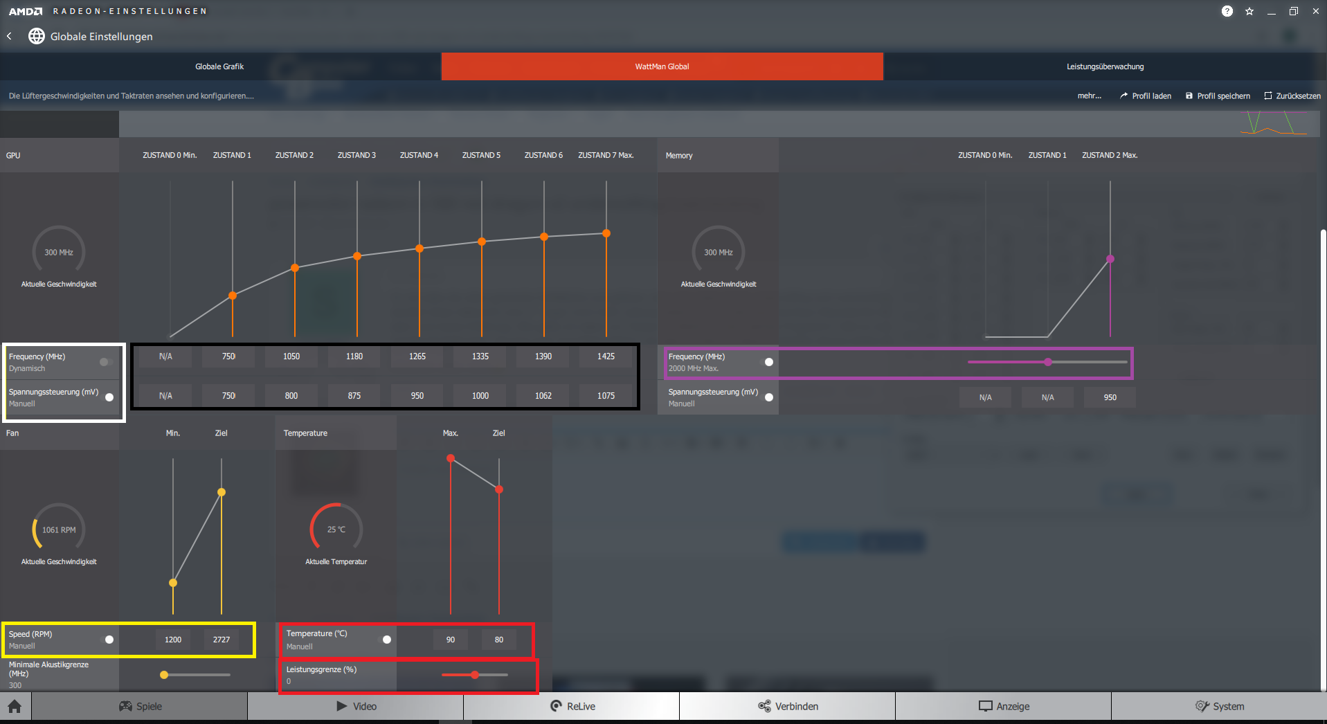Image resolution: width=1327 pixels, height=724 pixels.
Task: Click Profil laden to load a profile
Action: click(x=1146, y=96)
